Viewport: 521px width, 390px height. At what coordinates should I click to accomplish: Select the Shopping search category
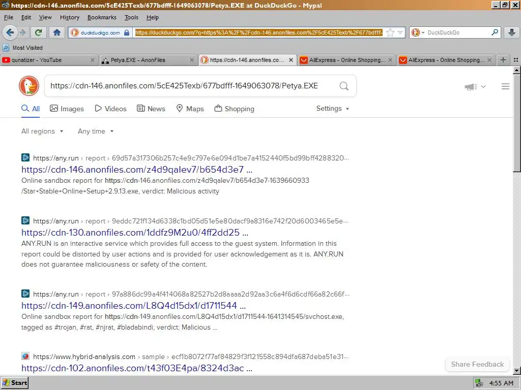[x=234, y=109]
